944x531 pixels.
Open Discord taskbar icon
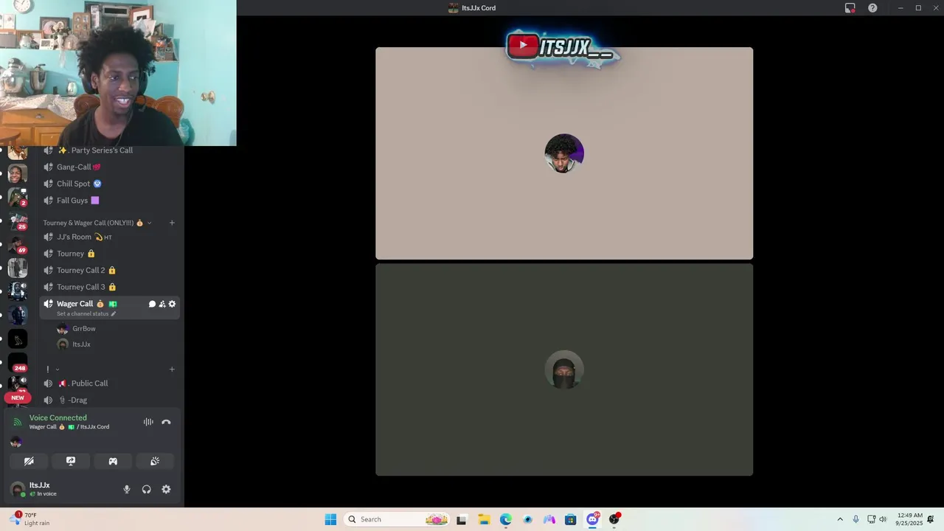point(592,519)
